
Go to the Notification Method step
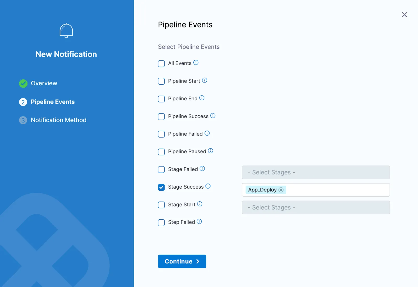tap(59, 120)
